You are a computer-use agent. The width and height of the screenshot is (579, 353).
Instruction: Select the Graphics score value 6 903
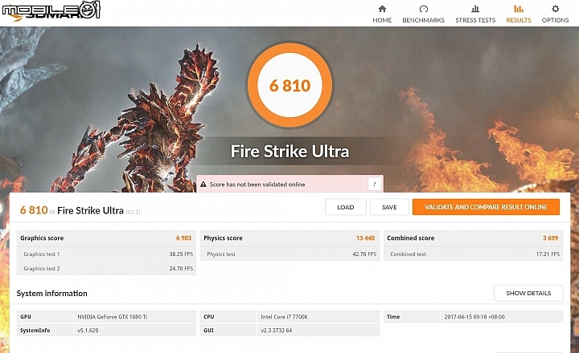[183, 238]
